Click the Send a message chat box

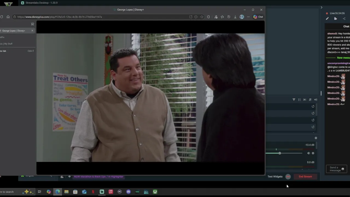336,169
